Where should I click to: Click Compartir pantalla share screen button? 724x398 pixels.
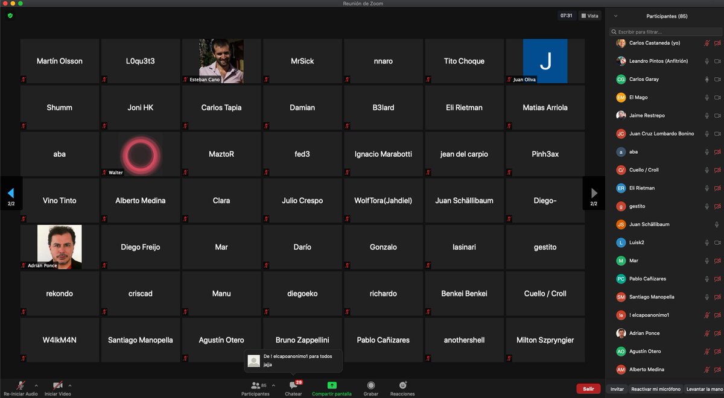click(x=332, y=388)
